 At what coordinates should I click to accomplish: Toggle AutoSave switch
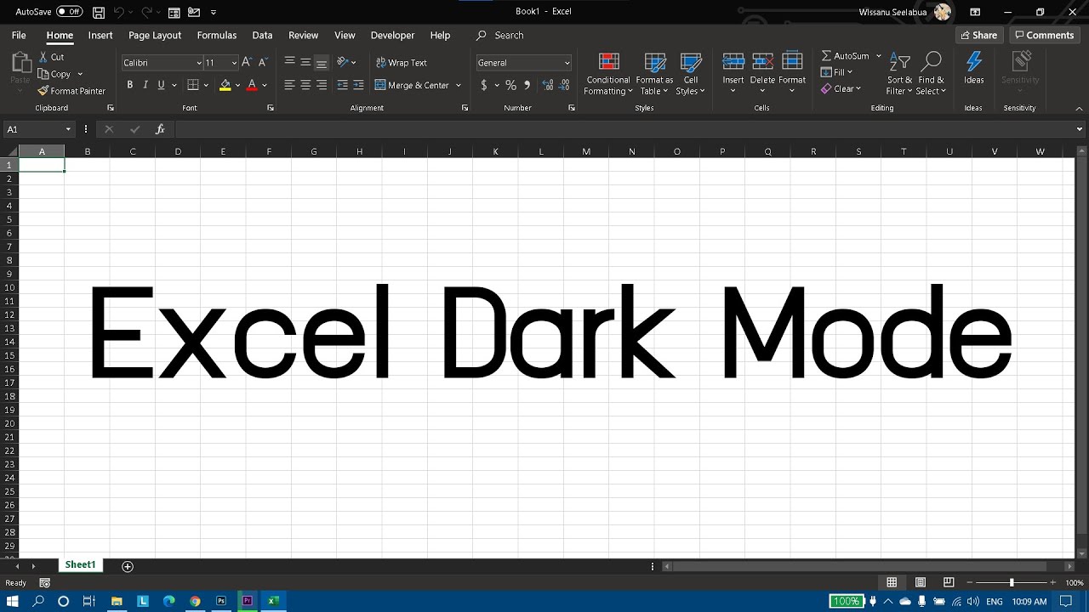(70, 12)
